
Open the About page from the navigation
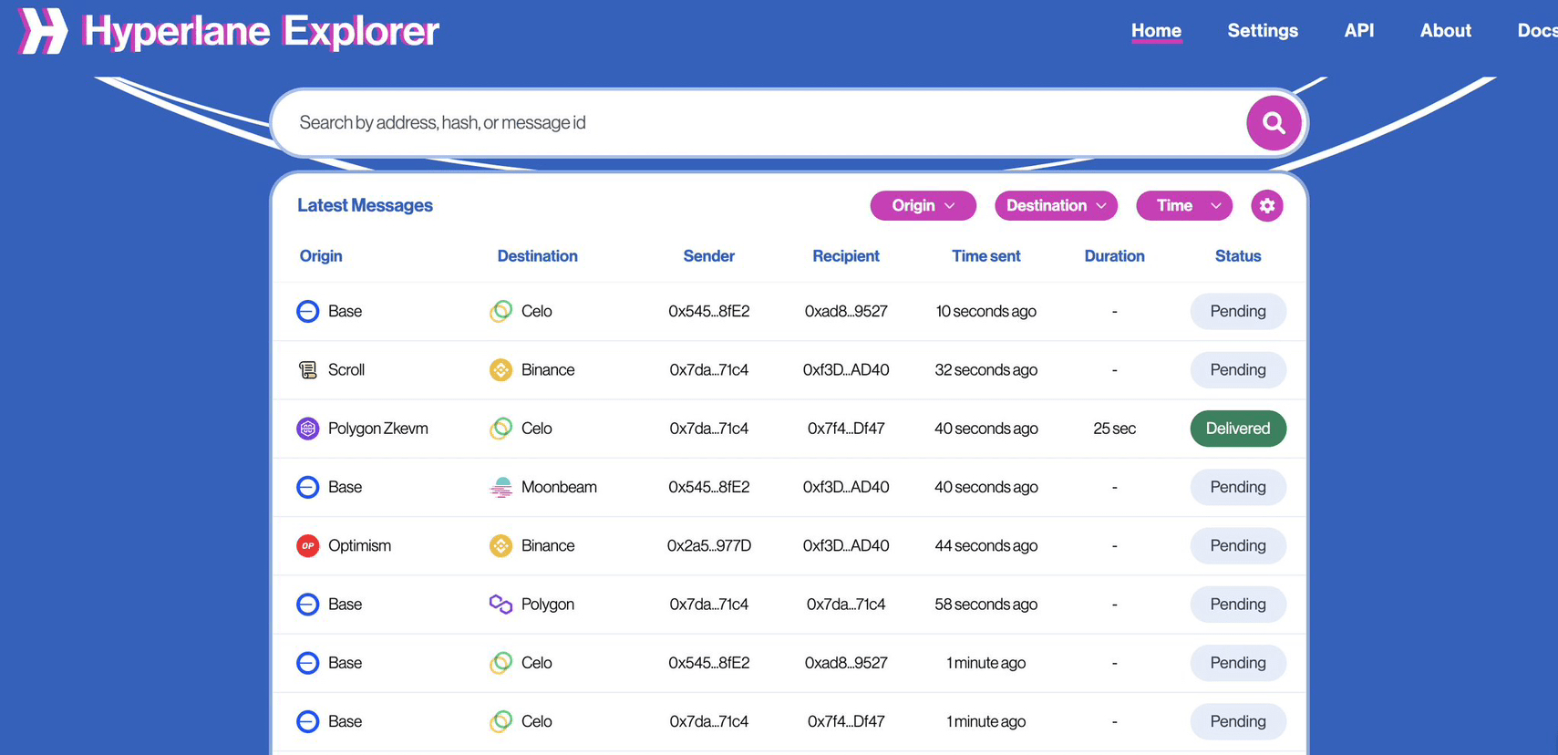click(1445, 31)
